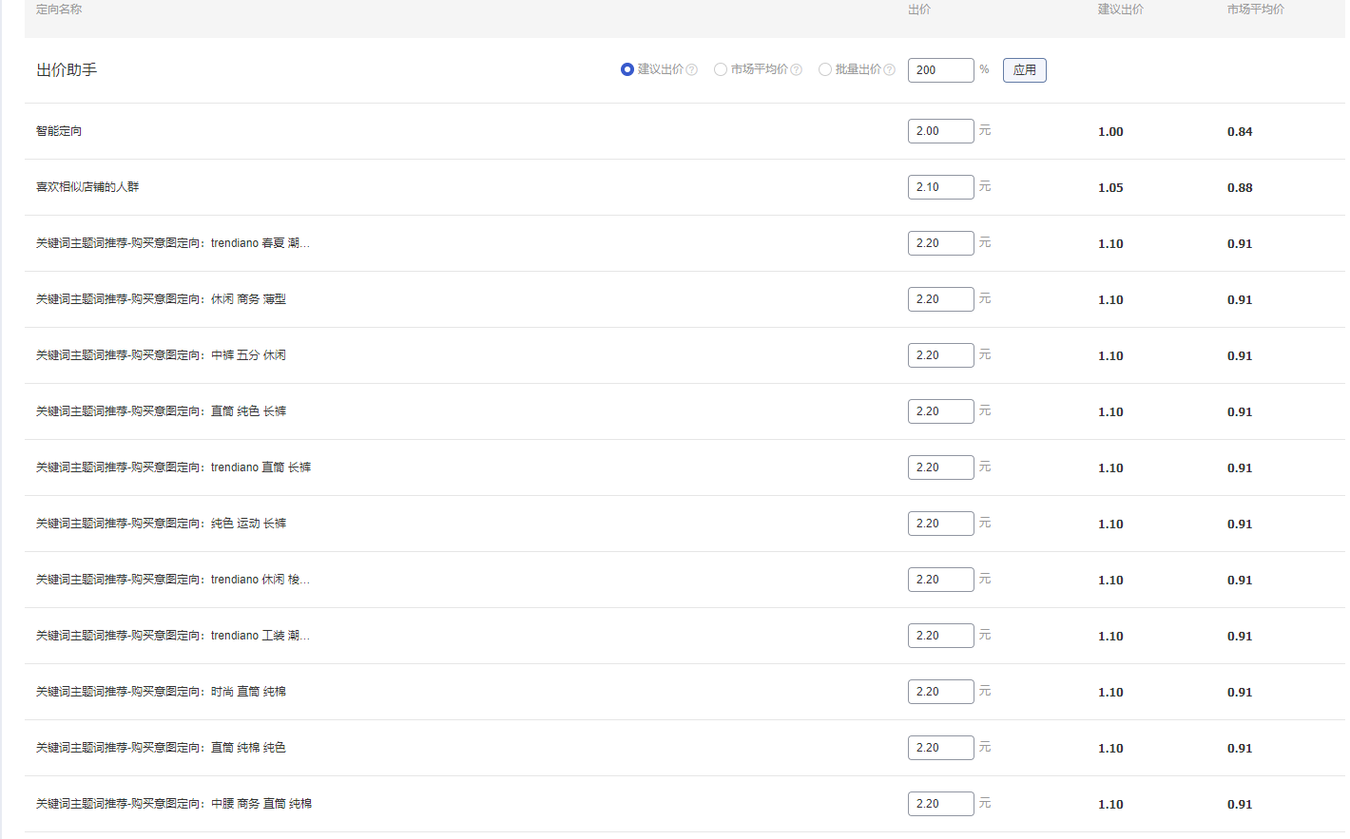Edit the bid field for 喜欢相似店铺的人群
This screenshot has height=839, width=1350.
[x=940, y=187]
